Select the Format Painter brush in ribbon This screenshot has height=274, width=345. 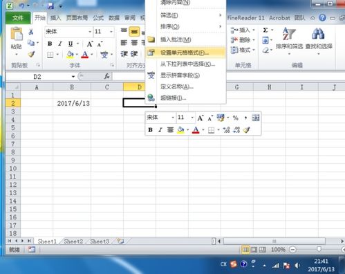[31, 54]
